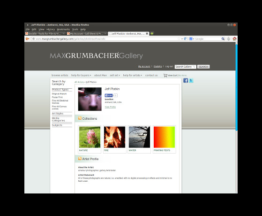Click the Artist Profile RSS feed icon
The width and height of the screenshot is (262, 216).
pyautogui.click(x=80, y=159)
